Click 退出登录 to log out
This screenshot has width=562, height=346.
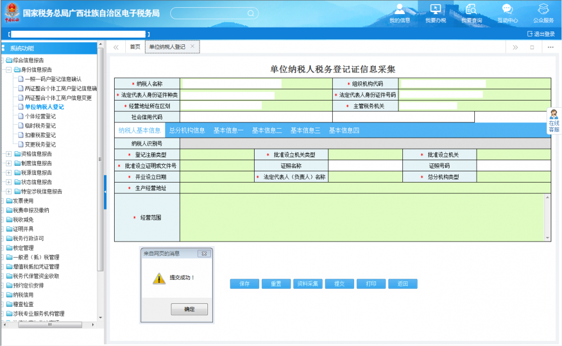(x=541, y=34)
